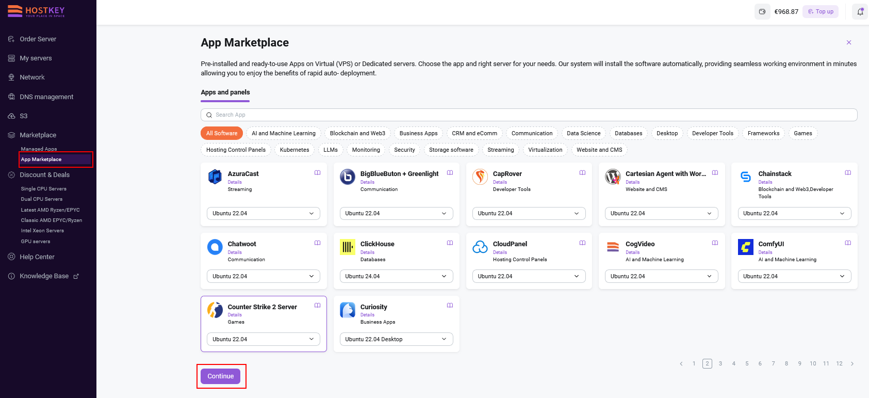The height and width of the screenshot is (398, 869).
Task: Open documentation book icon for CloudPanel
Action: (x=583, y=243)
